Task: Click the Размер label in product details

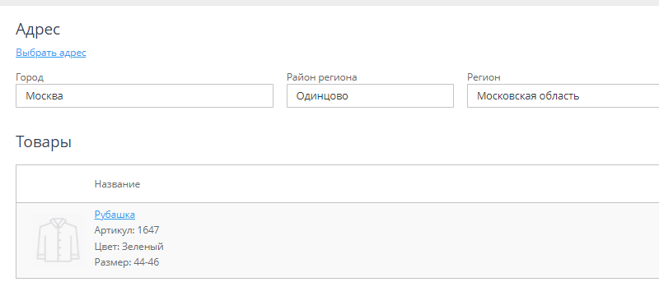Action: tap(113, 262)
